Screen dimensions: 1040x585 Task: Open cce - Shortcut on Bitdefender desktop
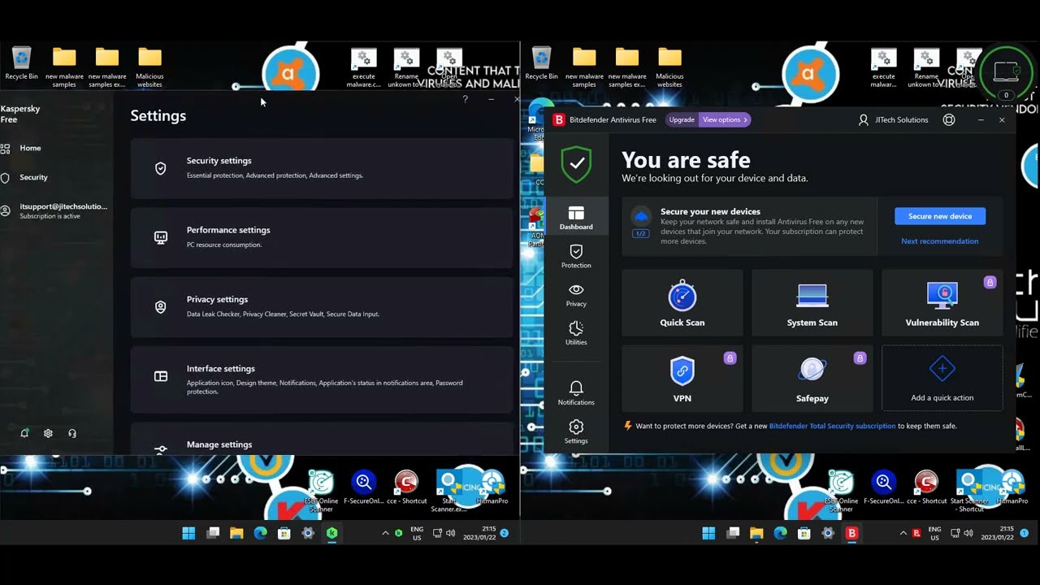(x=926, y=487)
